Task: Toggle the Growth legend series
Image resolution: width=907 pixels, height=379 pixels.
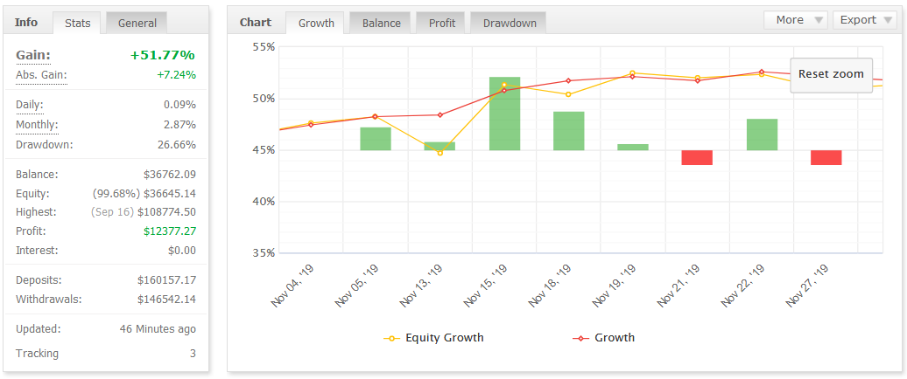Action: [603, 338]
